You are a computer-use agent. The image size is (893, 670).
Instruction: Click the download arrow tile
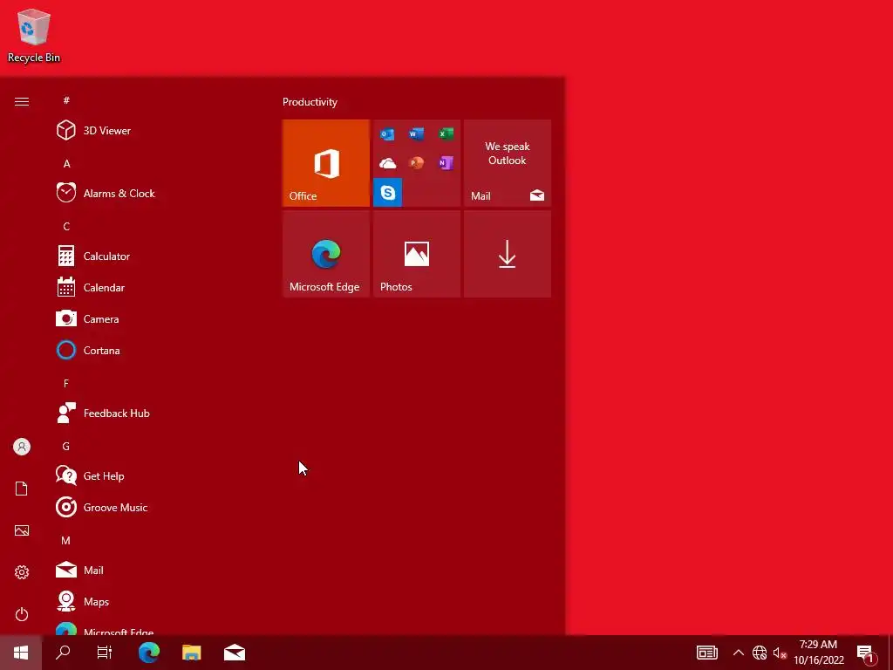(x=508, y=254)
